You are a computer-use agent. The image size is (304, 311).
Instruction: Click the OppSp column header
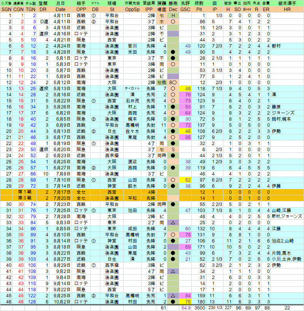coord(132,10)
